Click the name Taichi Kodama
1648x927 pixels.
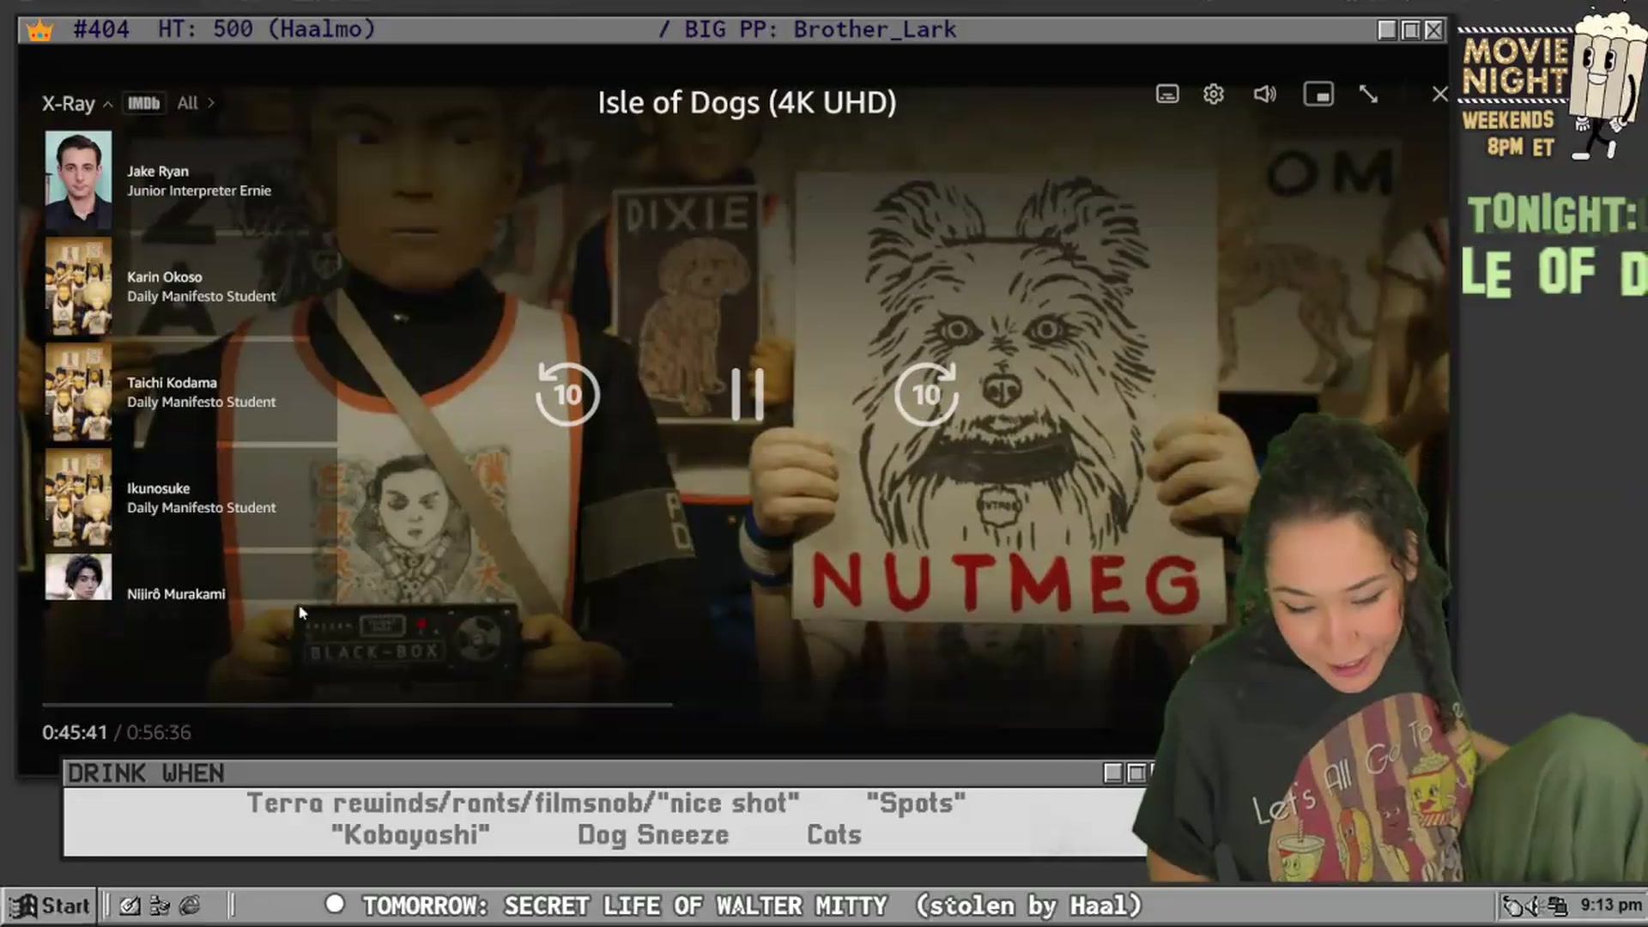coord(172,382)
